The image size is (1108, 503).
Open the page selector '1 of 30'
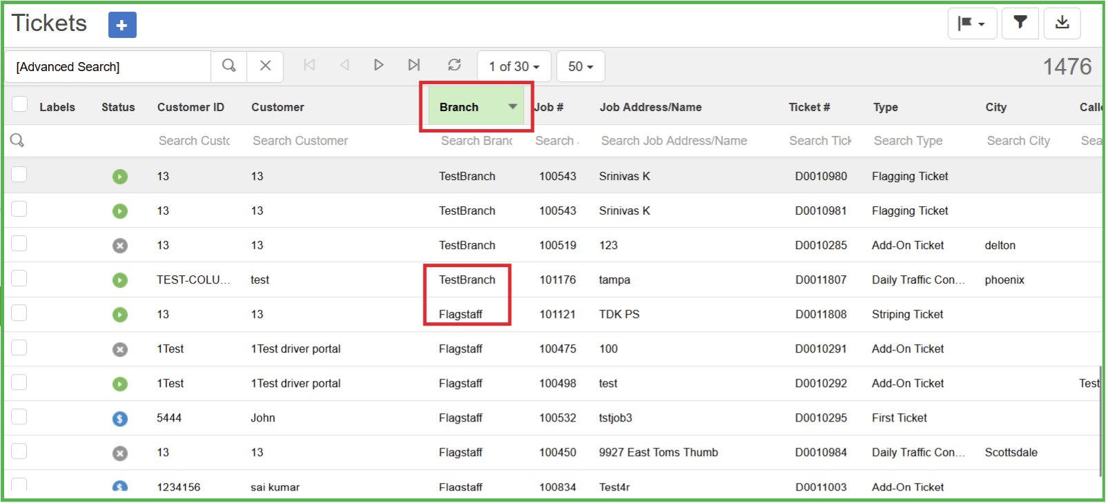coord(514,66)
